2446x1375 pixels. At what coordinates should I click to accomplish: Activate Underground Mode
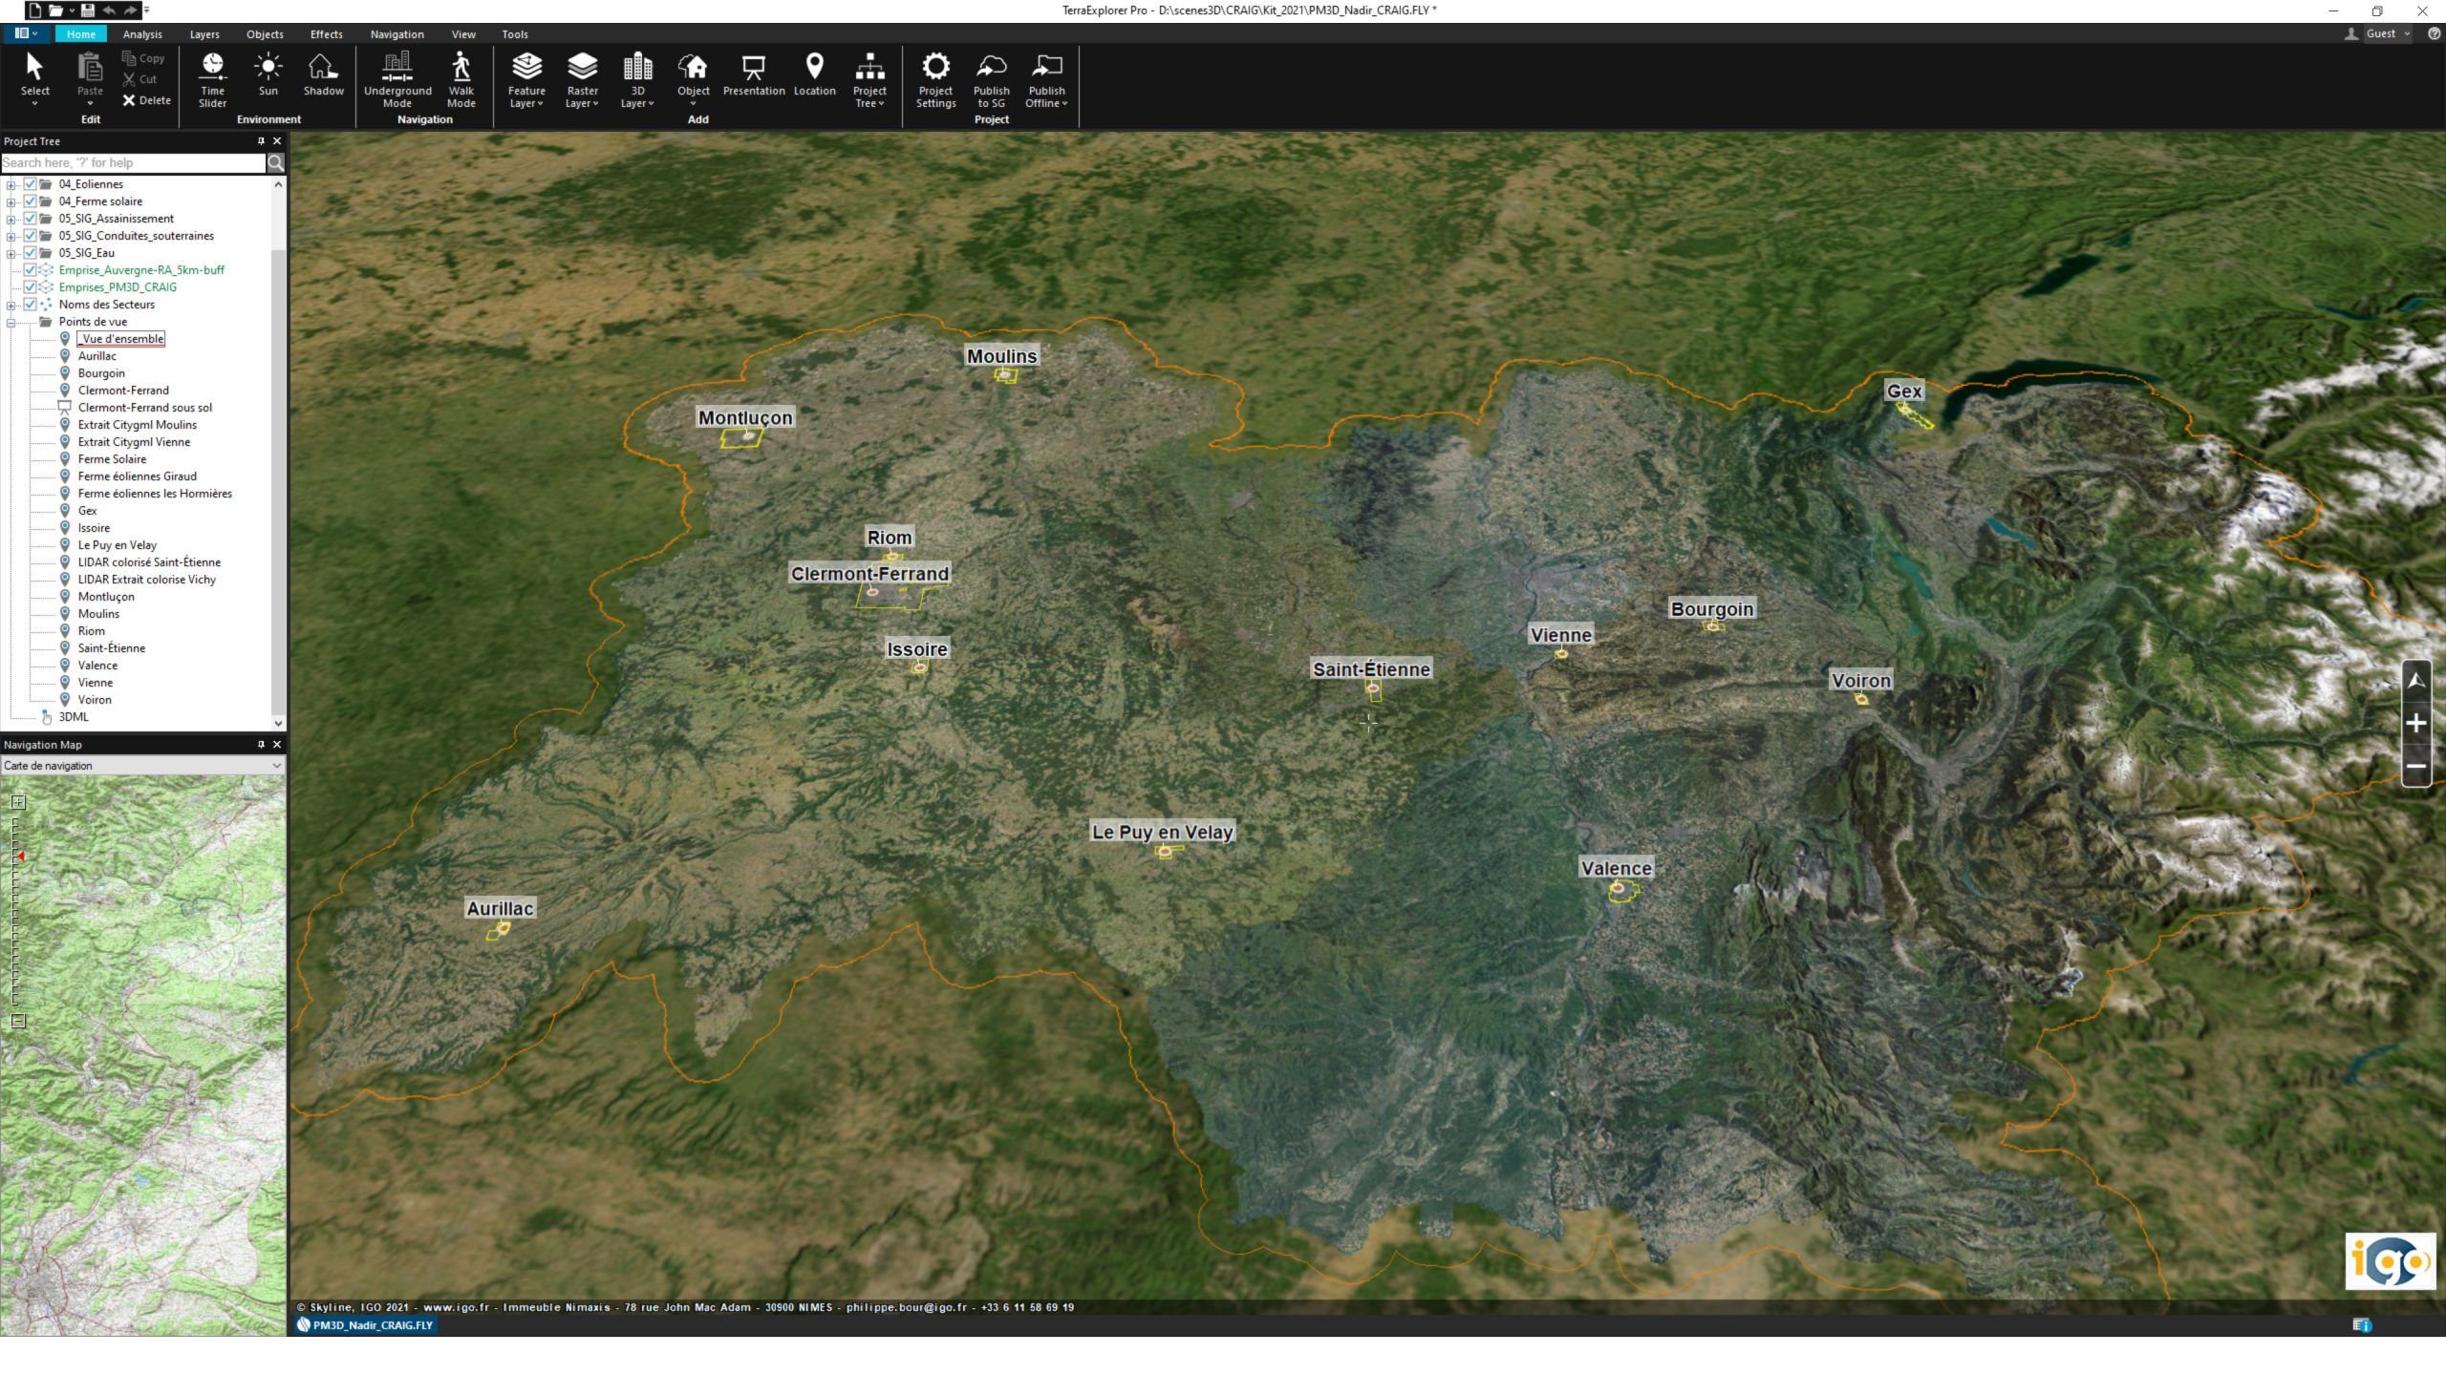(x=397, y=76)
